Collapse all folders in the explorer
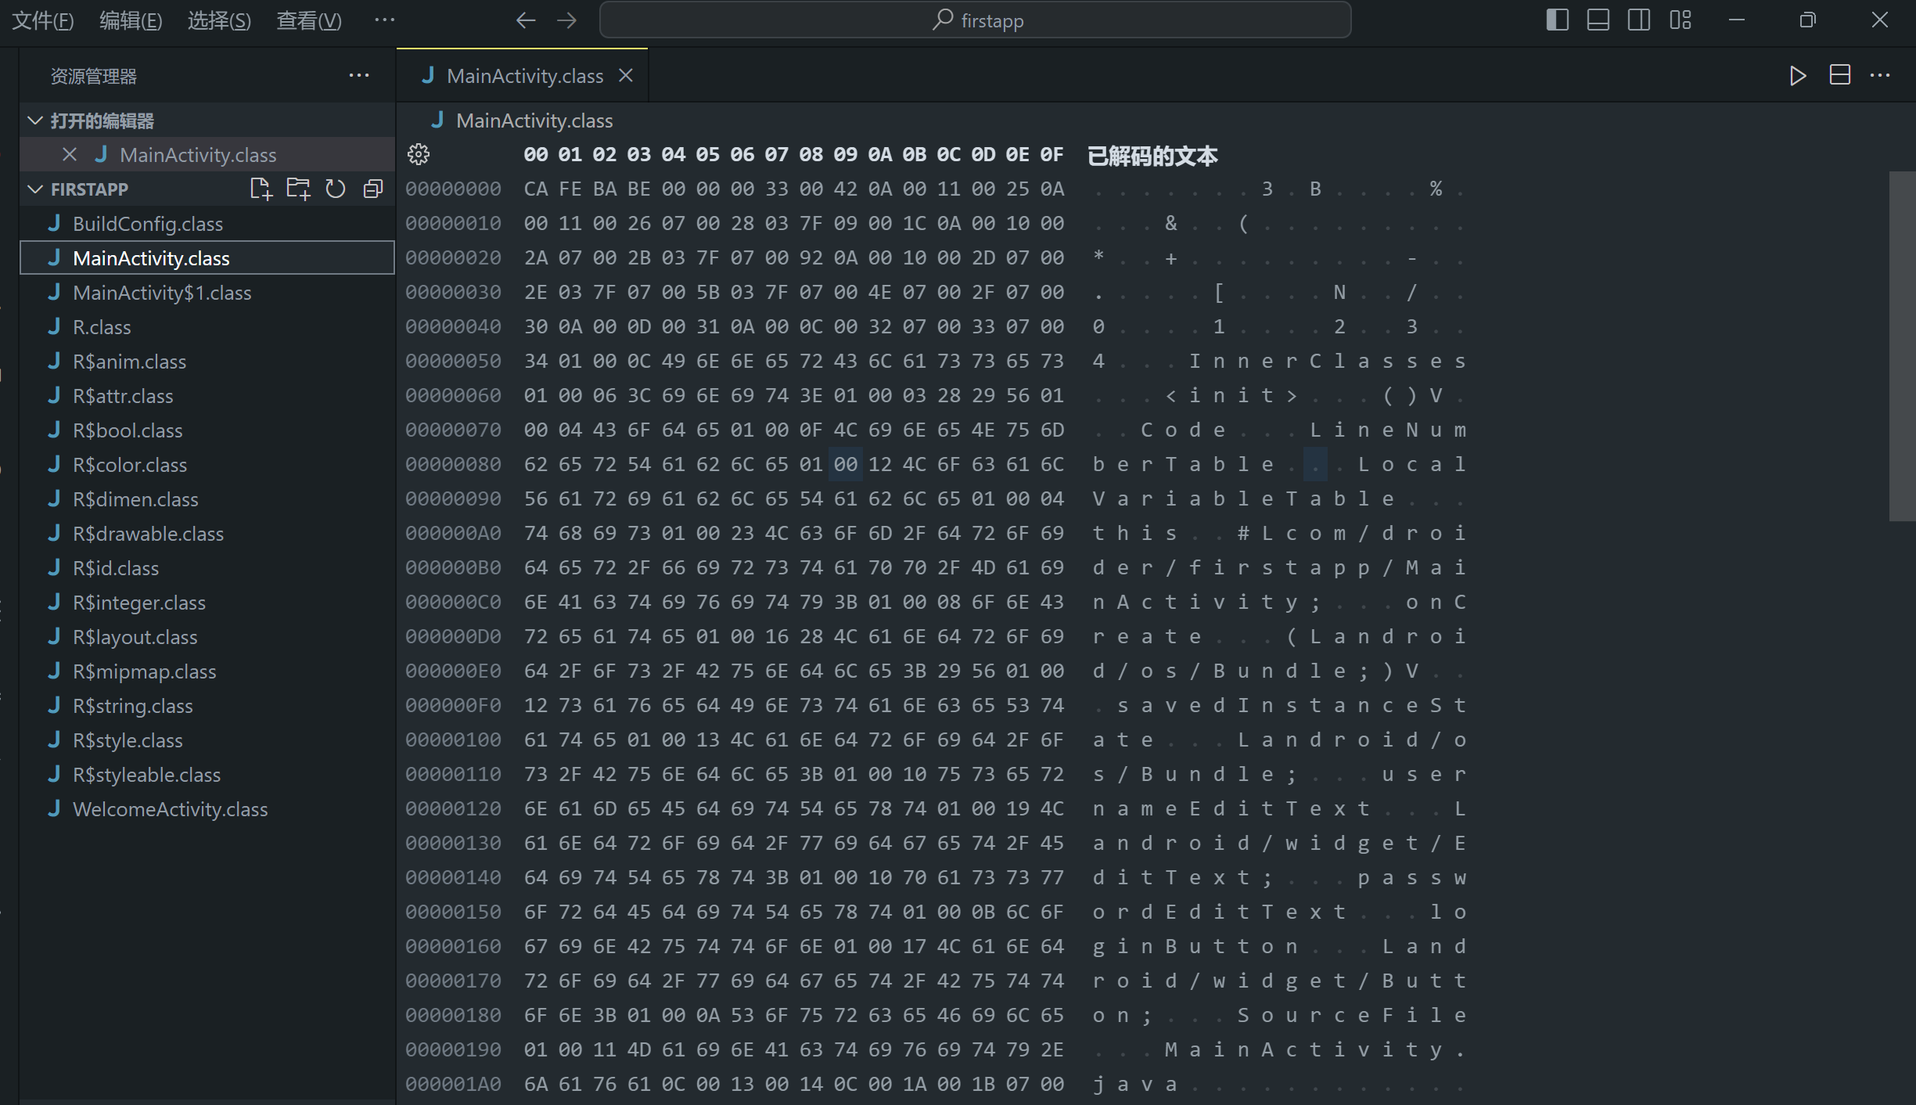 [373, 189]
